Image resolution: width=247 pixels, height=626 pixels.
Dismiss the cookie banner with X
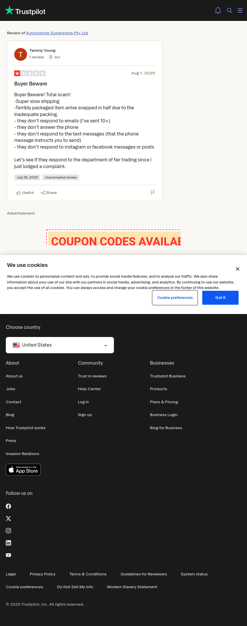click(x=238, y=269)
